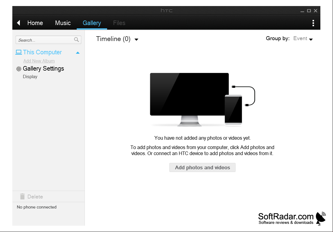The image size is (333, 232).
Task: Click the Delete button label
Action: point(35,197)
